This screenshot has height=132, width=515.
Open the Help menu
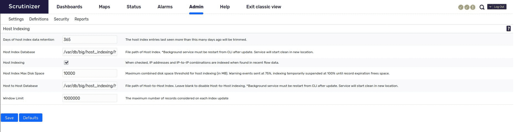225,7
